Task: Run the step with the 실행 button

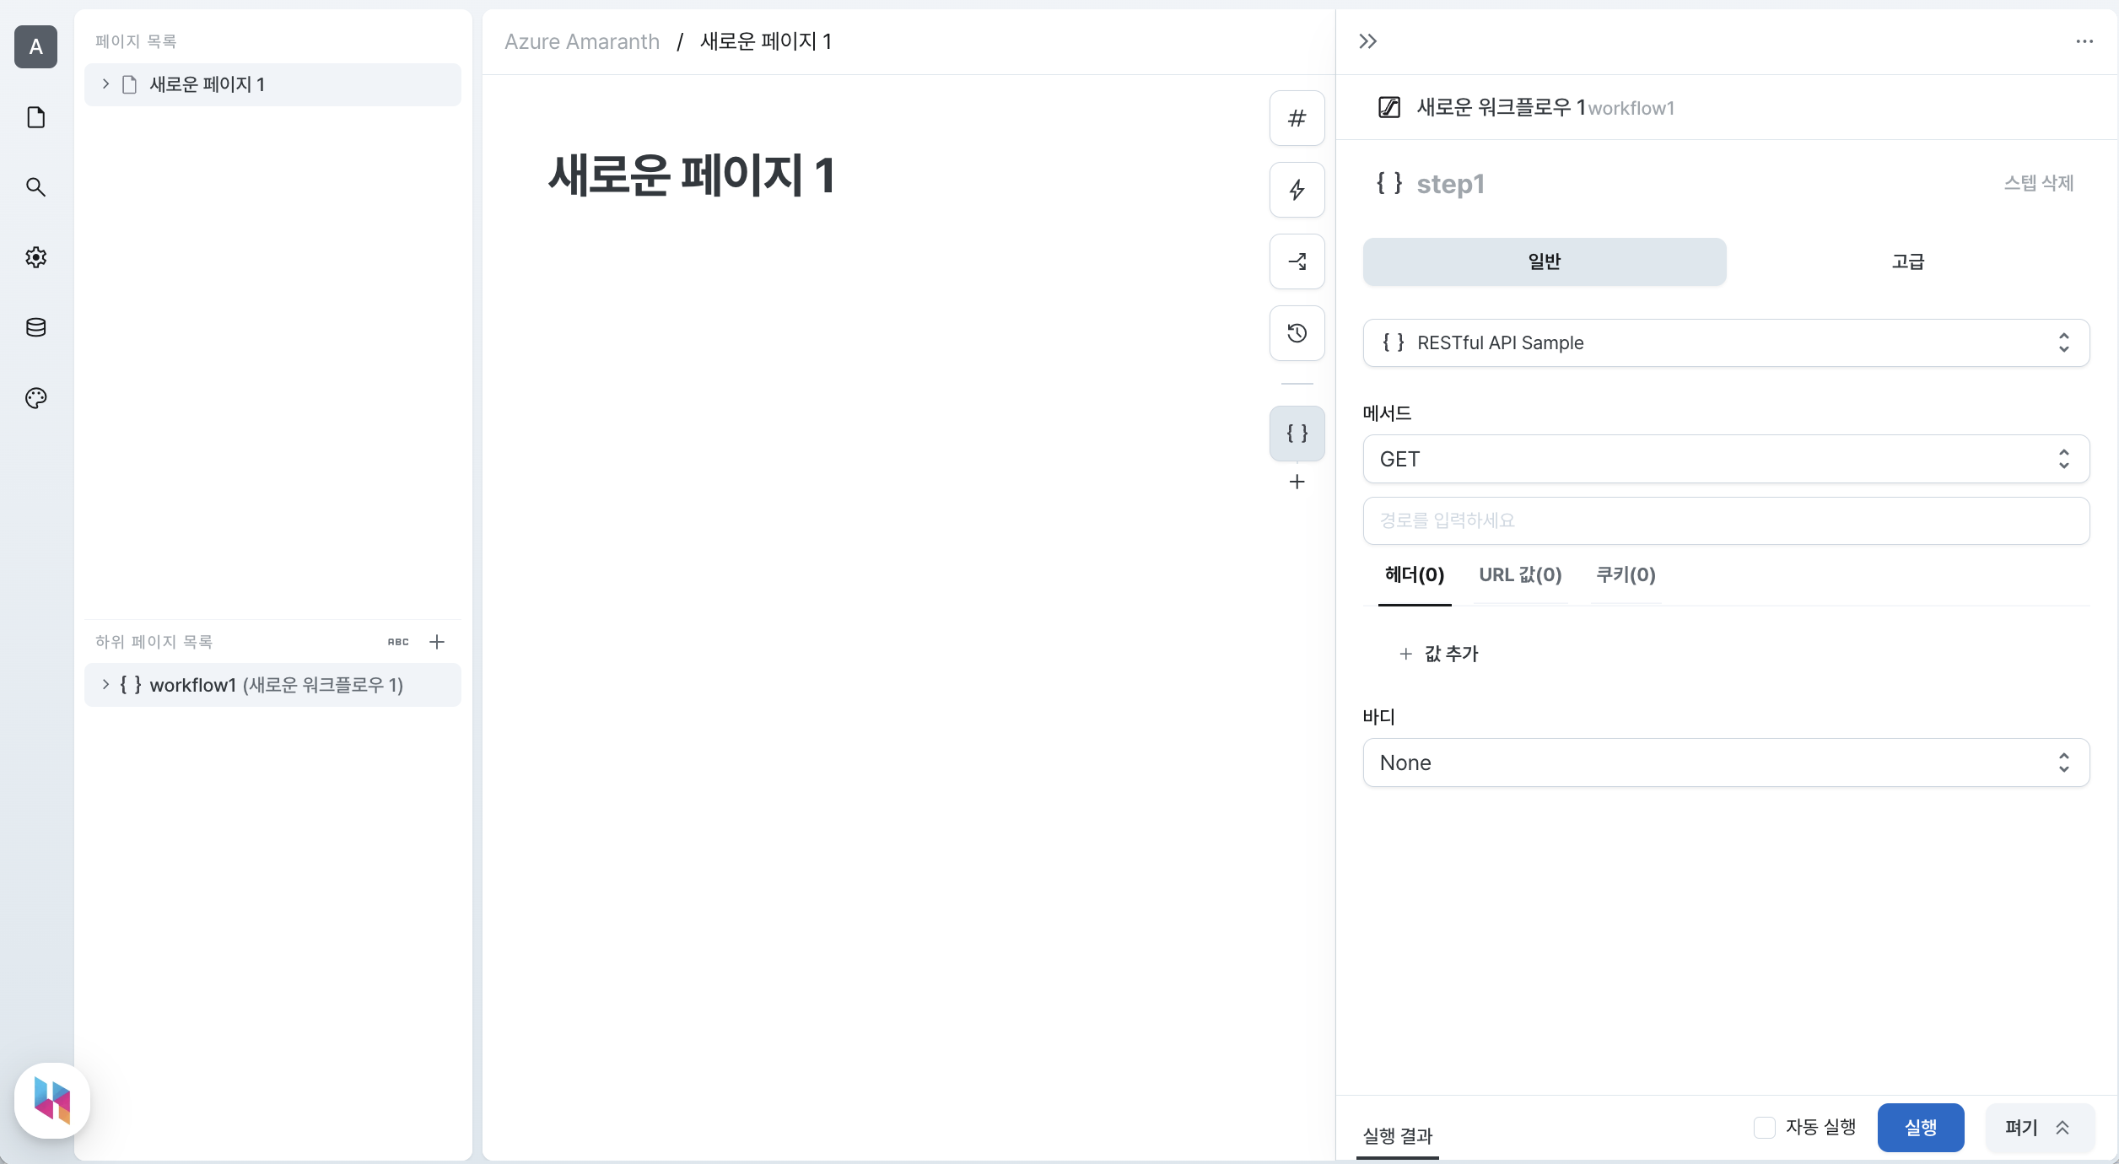Action: click(1921, 1128)
